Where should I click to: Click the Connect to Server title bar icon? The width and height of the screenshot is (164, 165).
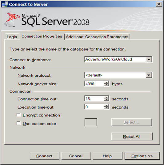(5, 4)
